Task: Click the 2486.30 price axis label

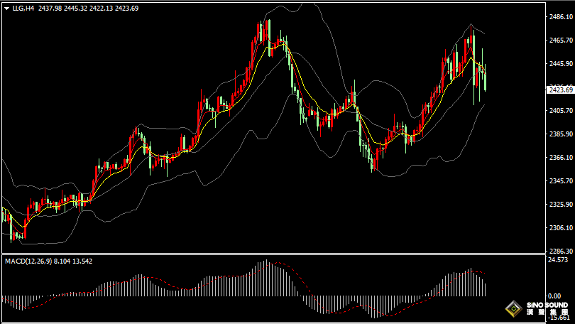Action: pos(560,17)
